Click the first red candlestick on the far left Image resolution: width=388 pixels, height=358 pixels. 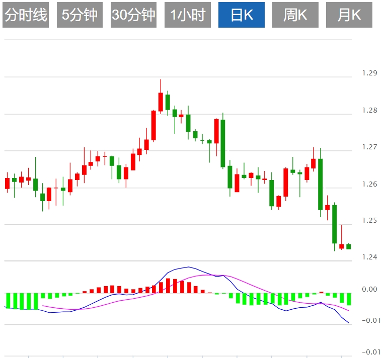(7, 183)
